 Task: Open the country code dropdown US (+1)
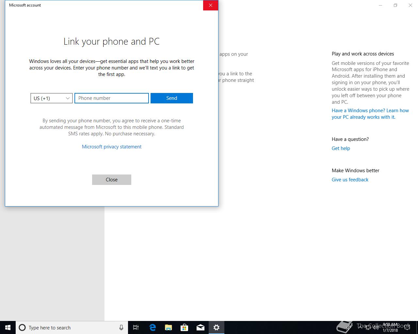pos(52,98)
